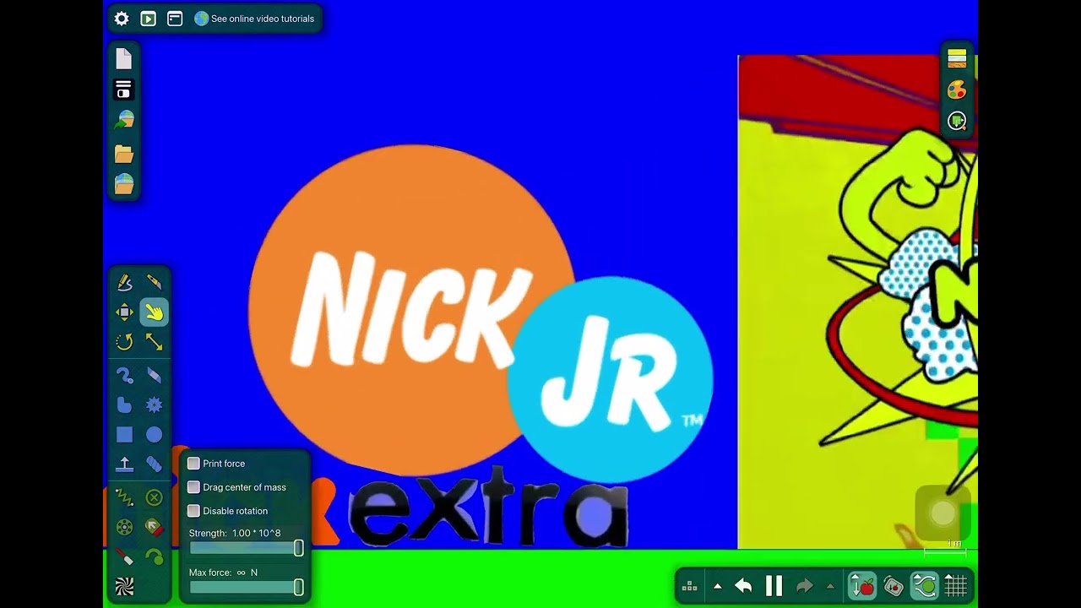Tap the round zoom joystick
Screen dimensions: 1081x608
tap(942, 513)
